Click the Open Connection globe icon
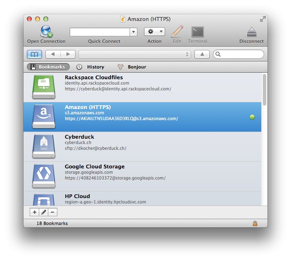 46,31
